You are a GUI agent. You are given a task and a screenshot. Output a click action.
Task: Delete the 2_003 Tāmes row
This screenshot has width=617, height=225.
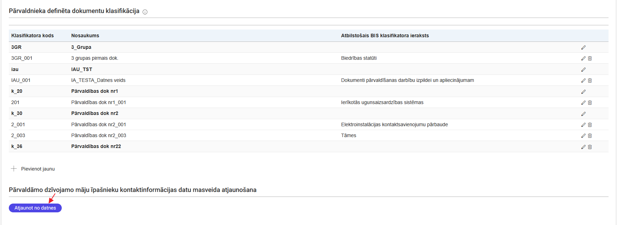click(590, 136)
